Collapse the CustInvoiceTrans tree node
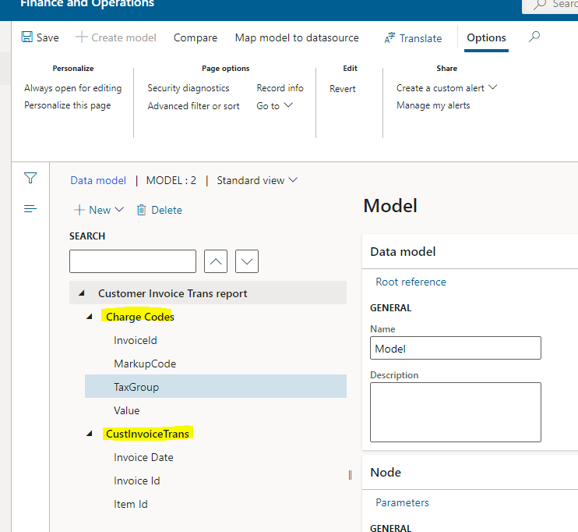This screenshot has width=578, height=532. tap(90, 434)
